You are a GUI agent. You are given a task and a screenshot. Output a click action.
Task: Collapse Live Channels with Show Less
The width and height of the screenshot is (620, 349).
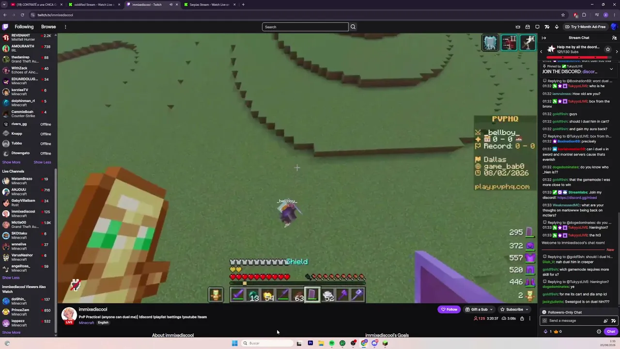coord(11,278)
